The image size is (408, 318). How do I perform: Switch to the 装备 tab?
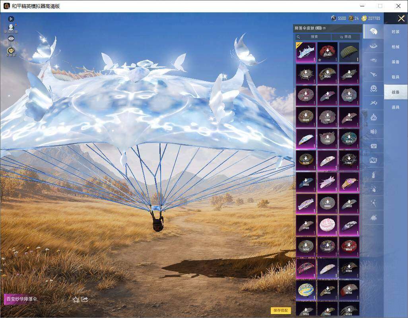(396, 62)
